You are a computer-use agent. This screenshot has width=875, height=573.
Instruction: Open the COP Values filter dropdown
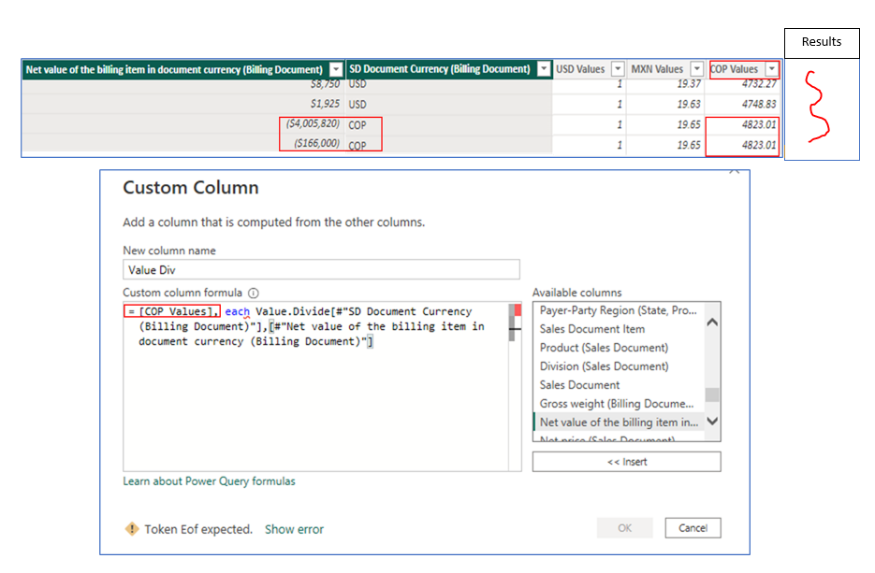[x=772, y=68]
